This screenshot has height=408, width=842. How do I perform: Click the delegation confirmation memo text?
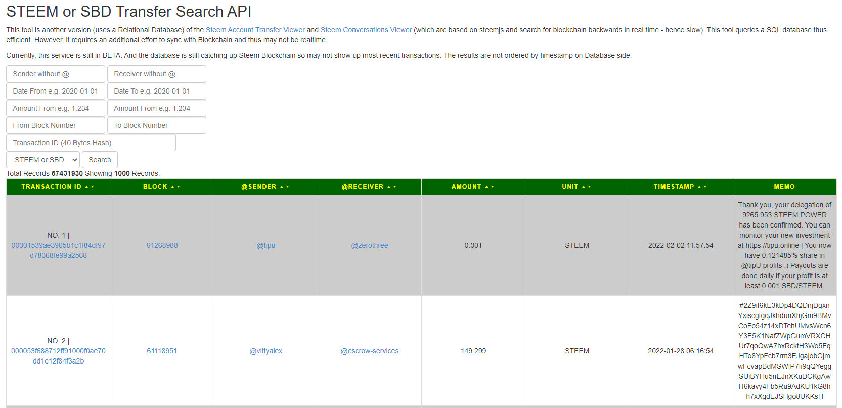pos(784,245)
